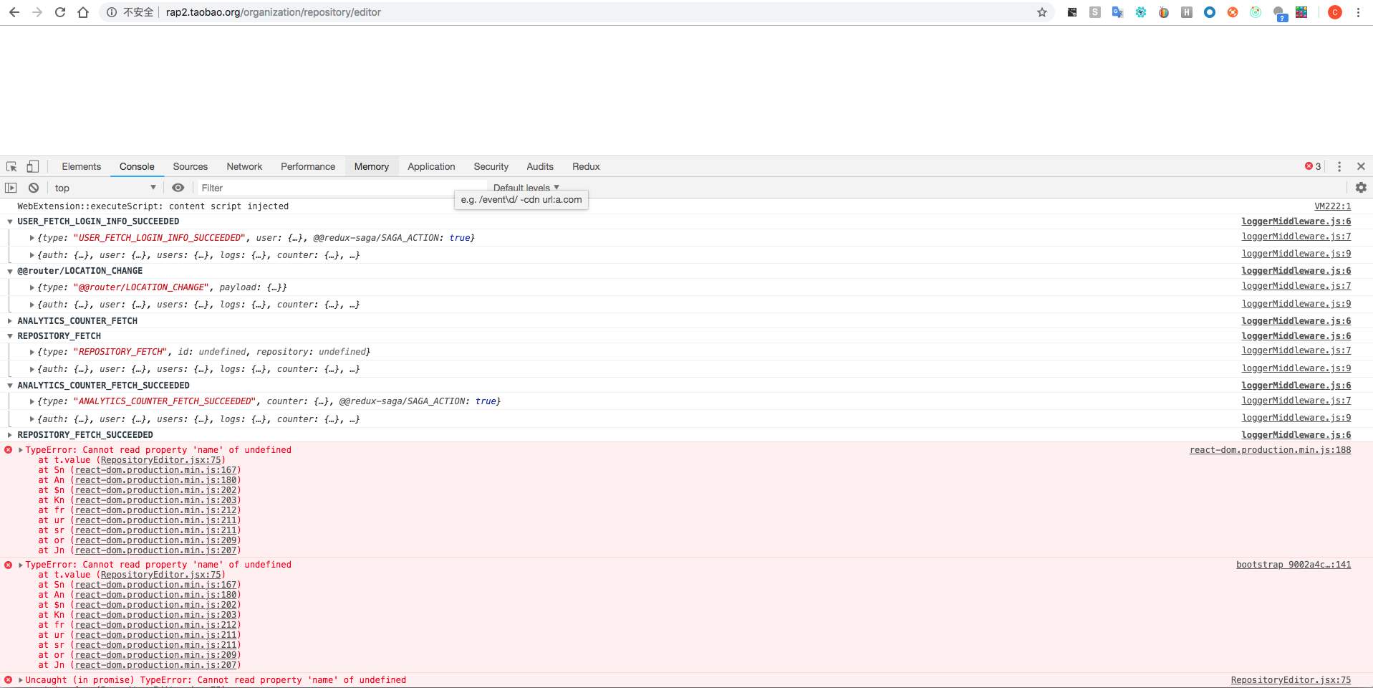Reload the current page
The image size is (1373, 688).
[60, 12]
